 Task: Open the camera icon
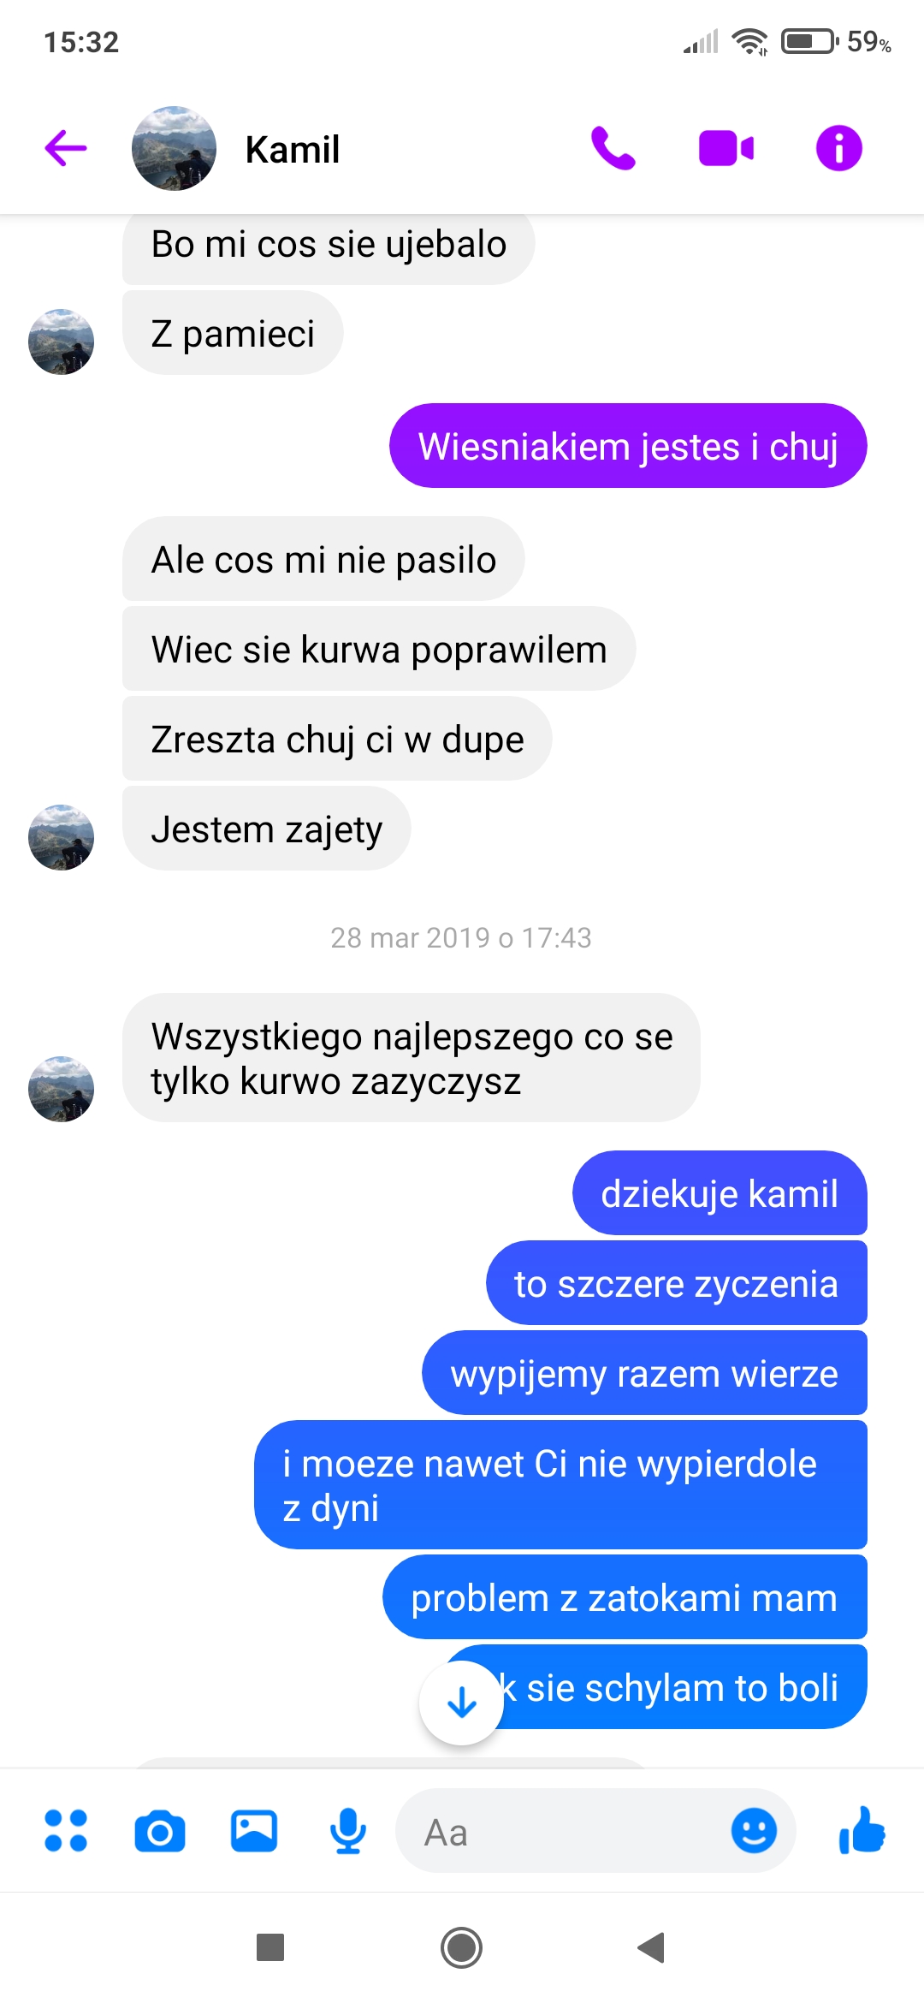coord(160,1832)
